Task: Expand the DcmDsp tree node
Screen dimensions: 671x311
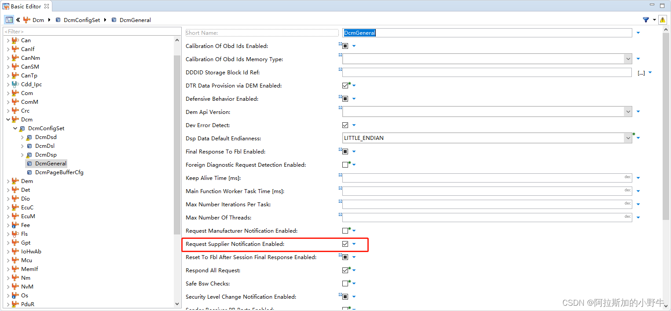Action: (x=22, y=155)
